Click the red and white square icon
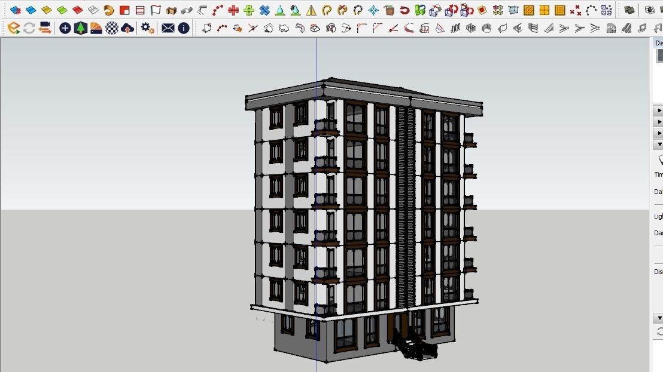The height and width of the screenshot is (372, 663). 124,10
